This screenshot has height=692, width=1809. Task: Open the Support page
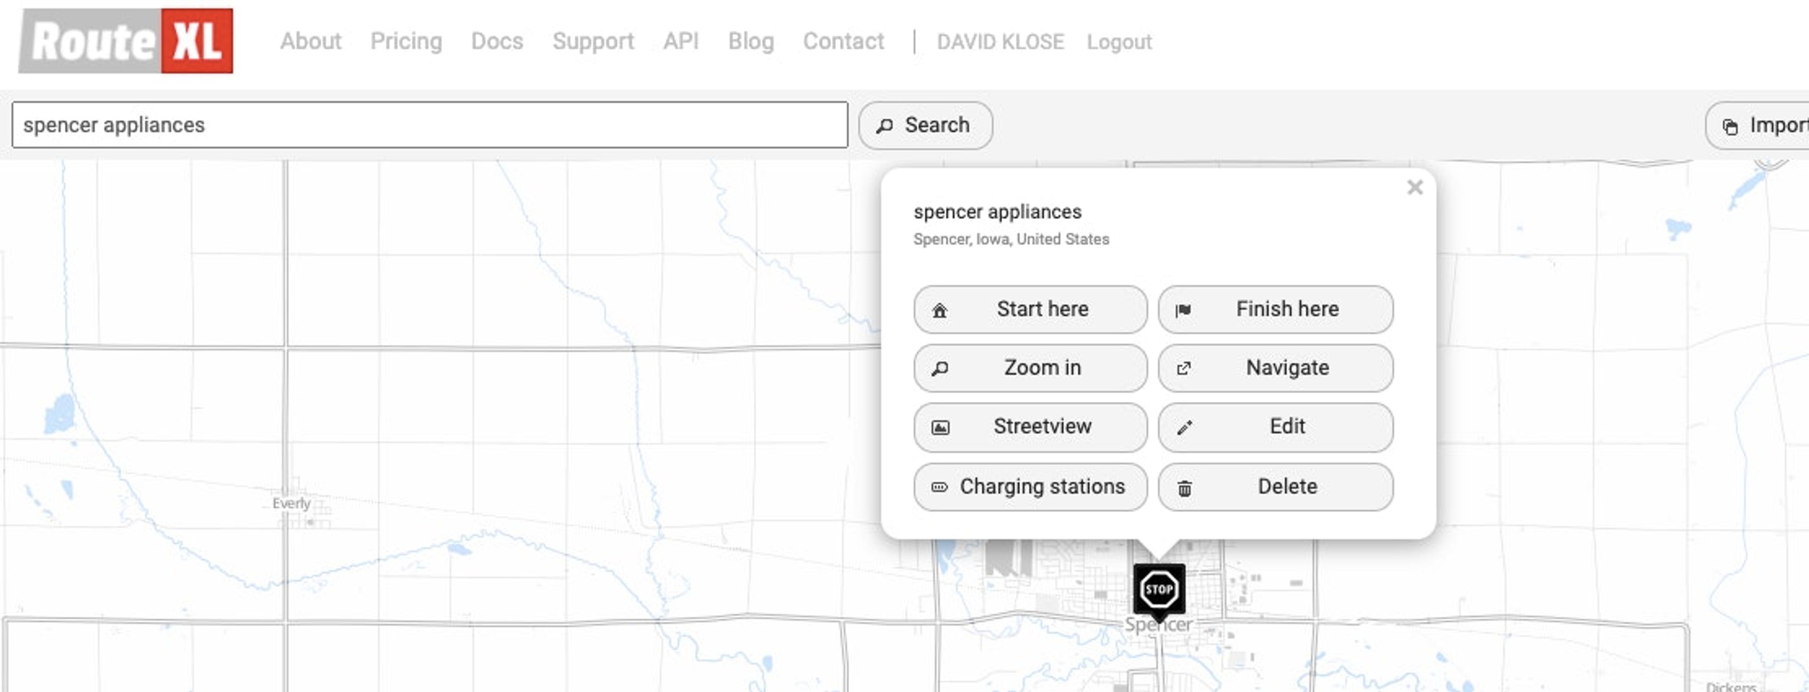[x=593, y=41]
